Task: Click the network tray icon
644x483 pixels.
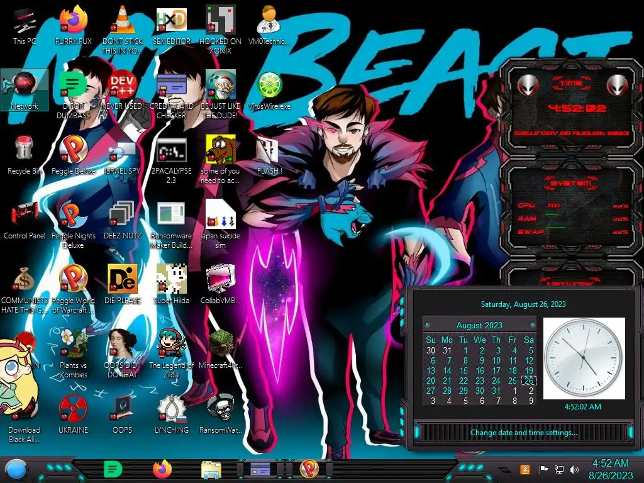Action: pyautogui.click(x=559, y=469)
